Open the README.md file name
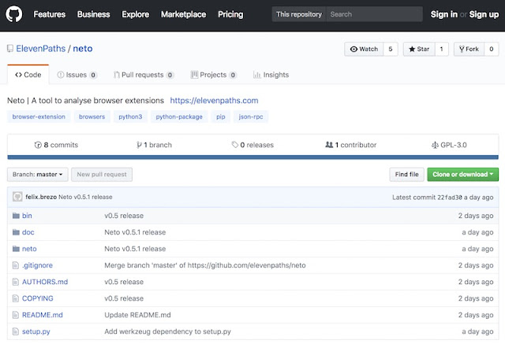The width and height of the screenshot is (505, 344). coord(43,315)
